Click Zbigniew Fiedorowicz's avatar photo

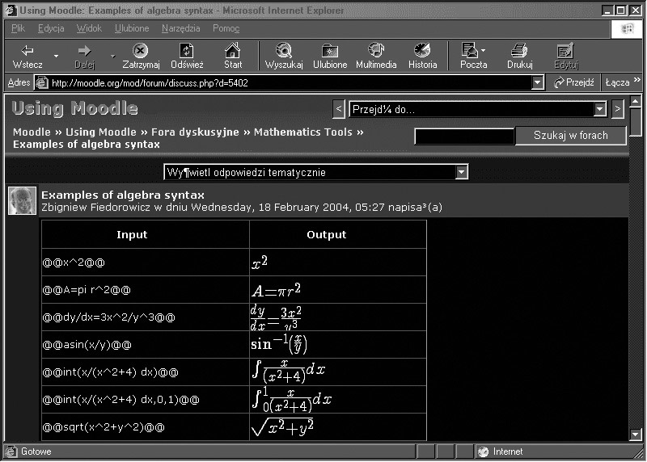(x=23, y=200)
